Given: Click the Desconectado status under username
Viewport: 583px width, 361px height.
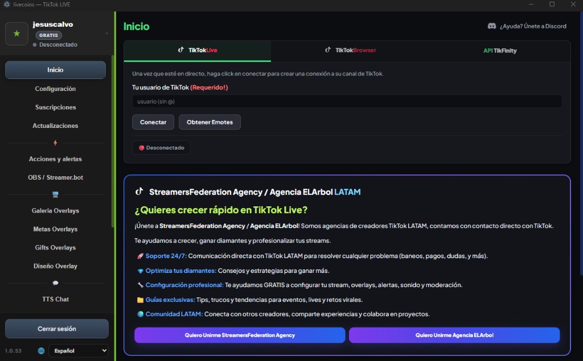Looking at the screenshot, I should tap(55, 44).
